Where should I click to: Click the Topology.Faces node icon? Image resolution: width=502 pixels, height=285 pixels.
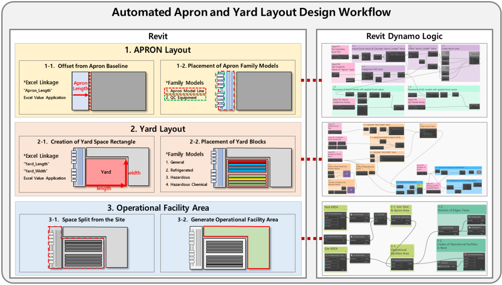[x=469, y=227]
